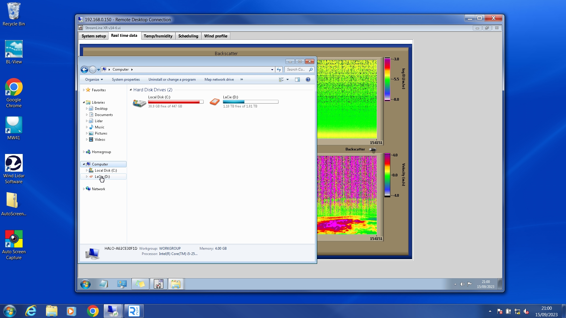This screenshot has width=566, height=318.
Task: Click System properties in toolbar
Action: tap(126, 79)
